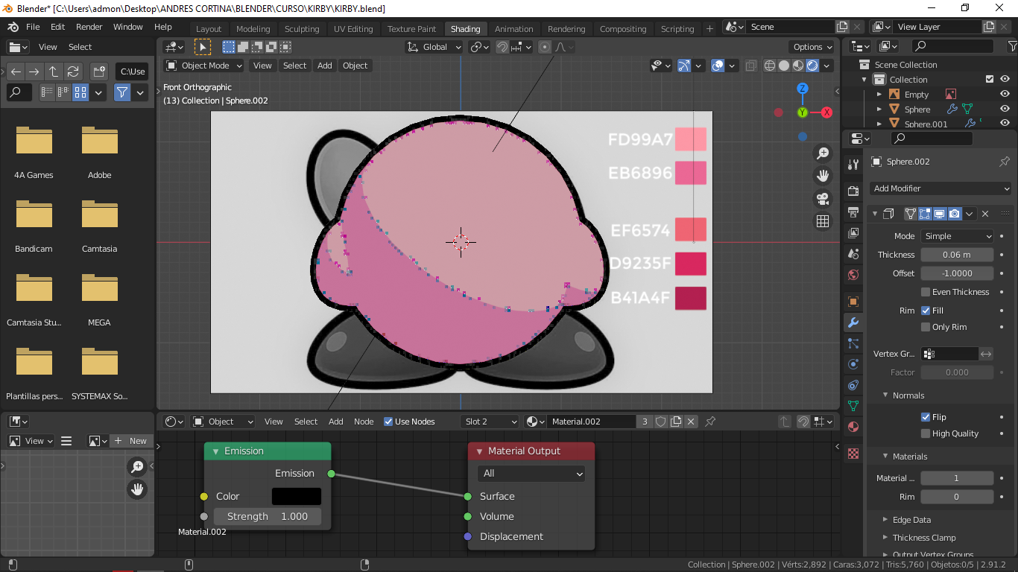Refresh the file browser list

click(72, 71)
